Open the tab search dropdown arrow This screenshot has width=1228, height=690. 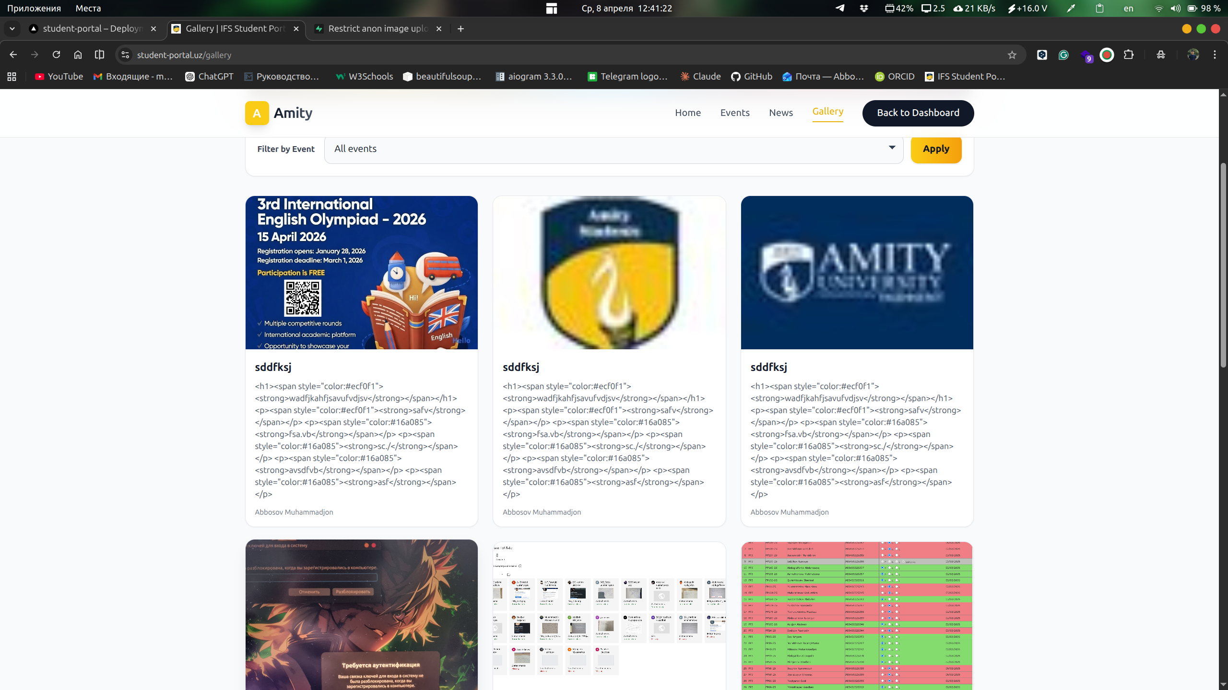pyautogui.click(x=12, y=29)
